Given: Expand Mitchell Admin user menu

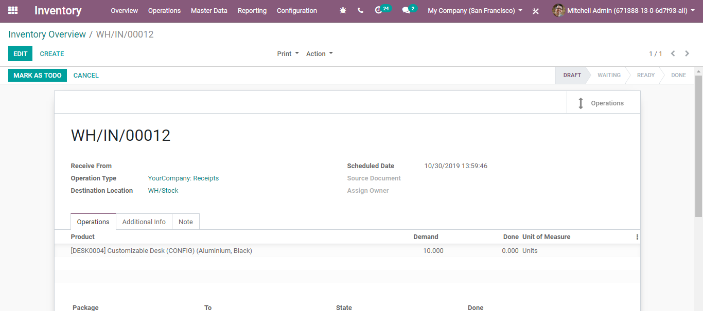Looking at the screenshot, I should 631,11.
